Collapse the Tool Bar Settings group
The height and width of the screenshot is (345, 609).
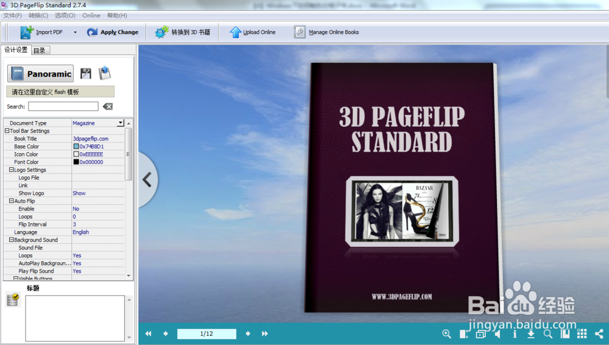pos(7,131)
